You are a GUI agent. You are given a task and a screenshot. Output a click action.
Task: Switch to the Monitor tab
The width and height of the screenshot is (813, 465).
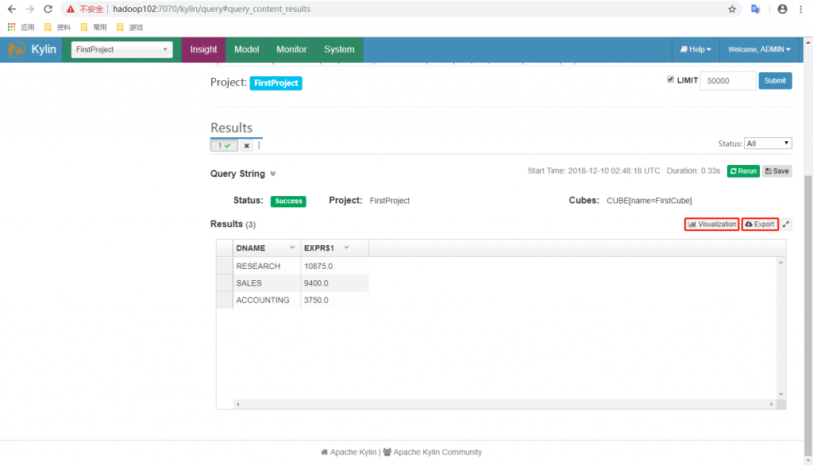coord(291,49)
